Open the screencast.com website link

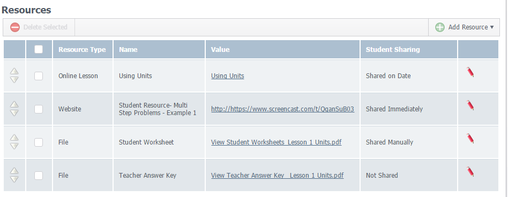282,109
